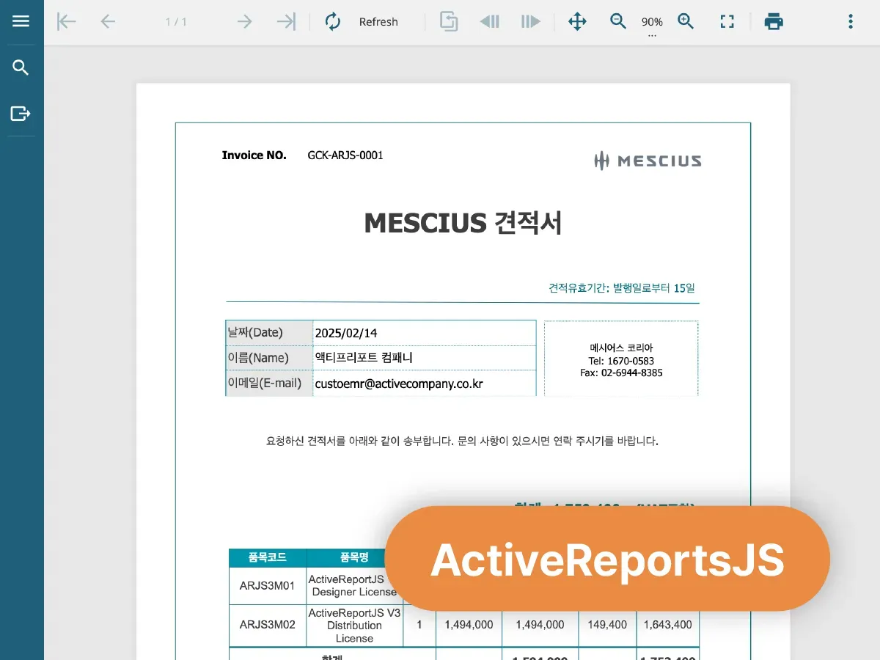Screen dimensions: 880x660
Task: Click the page number field 1 / 1
Action: [176, 22]
